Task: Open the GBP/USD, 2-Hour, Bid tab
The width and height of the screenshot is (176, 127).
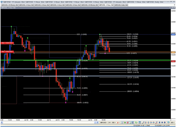Action: [42, 5]
